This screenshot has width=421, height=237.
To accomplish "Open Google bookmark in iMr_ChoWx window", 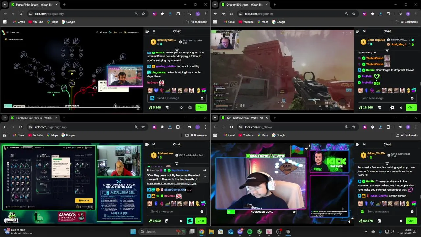I will tap(278, 135).
